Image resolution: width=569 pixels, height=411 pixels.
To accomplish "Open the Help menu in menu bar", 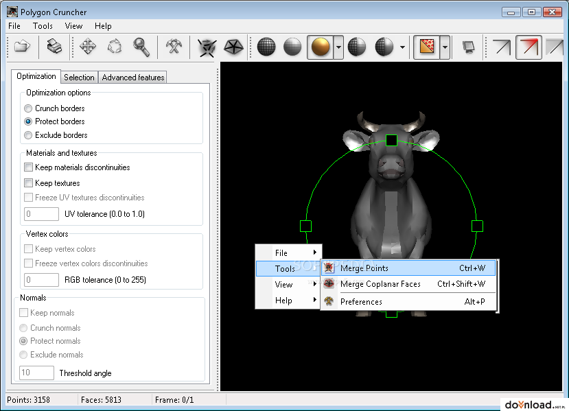I will click(103, 26).
